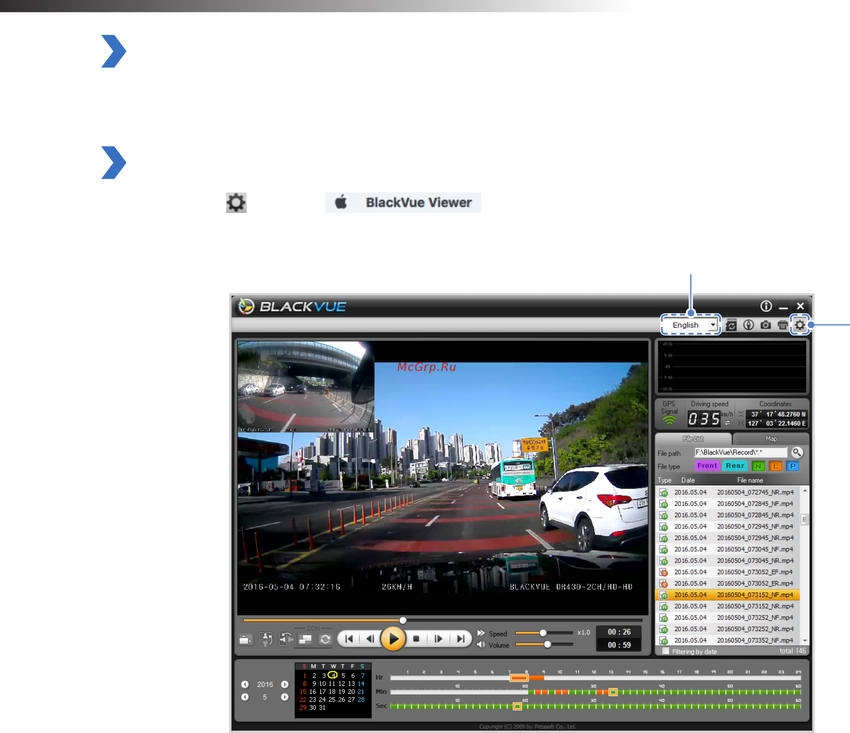Skip to next file button

click(461, 639)
